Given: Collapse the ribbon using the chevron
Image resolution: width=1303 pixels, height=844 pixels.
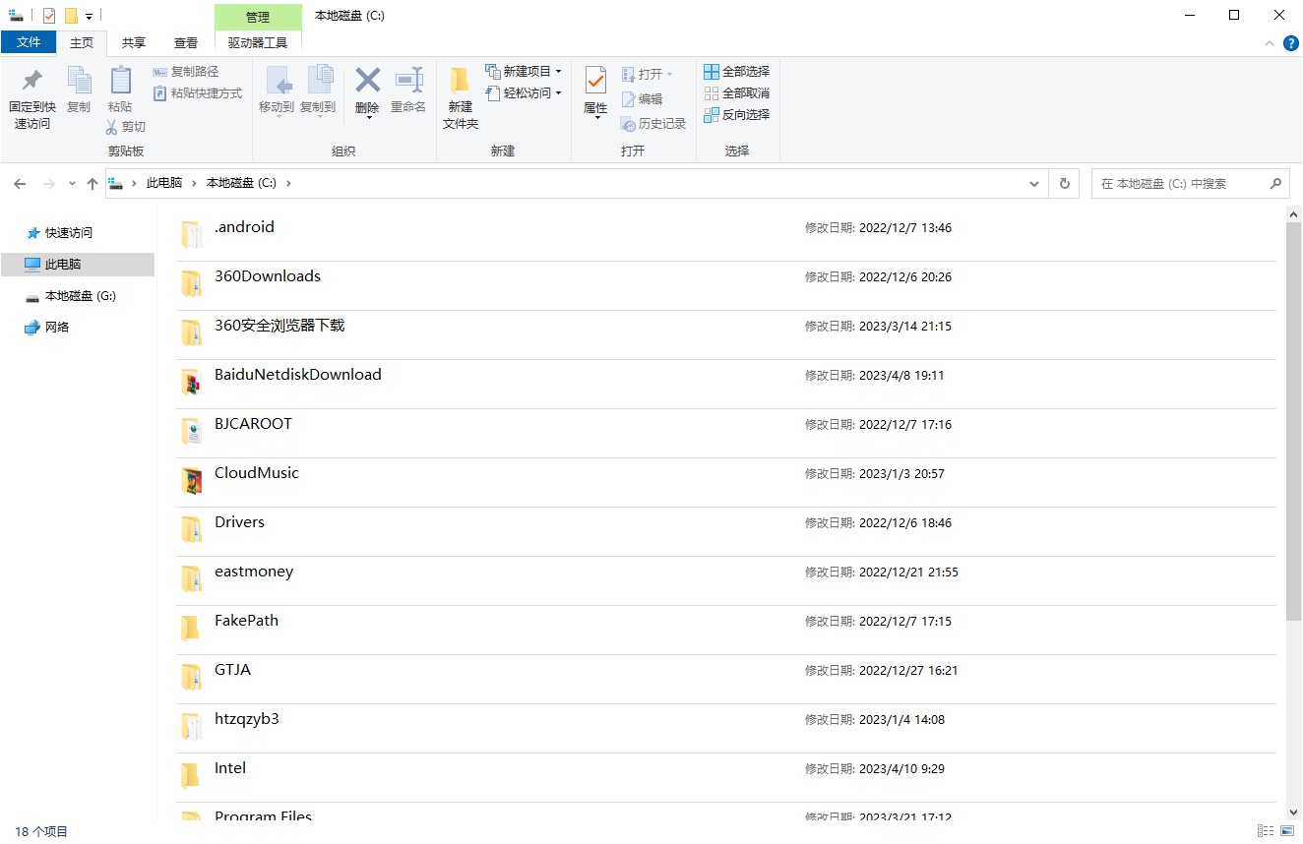Looking at the screenshot, I should pyautogui.click(x=1270, y=43).
